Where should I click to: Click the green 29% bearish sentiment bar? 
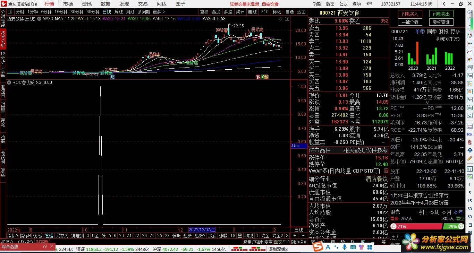point(454,226)
